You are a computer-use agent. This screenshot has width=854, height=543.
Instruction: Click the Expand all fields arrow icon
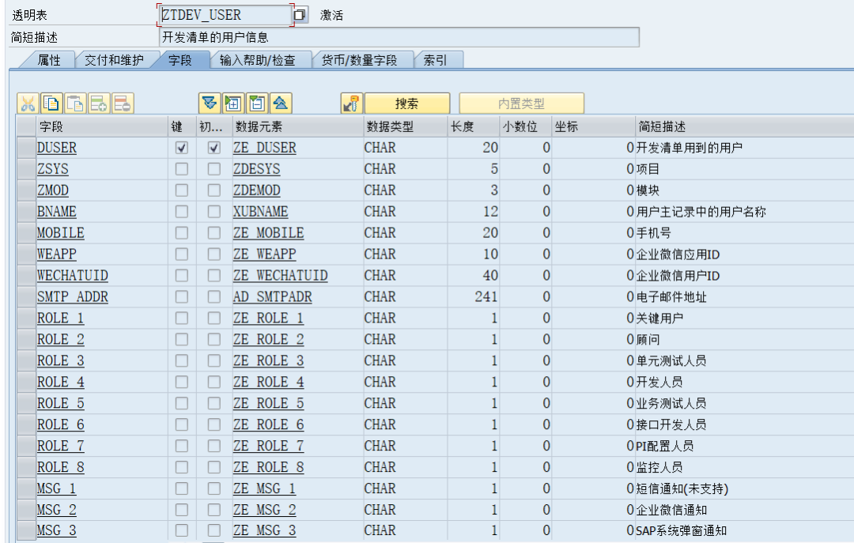click(x=210, y=103)
